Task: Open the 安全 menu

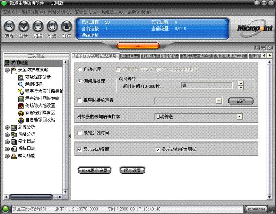Action: (10, 12)
